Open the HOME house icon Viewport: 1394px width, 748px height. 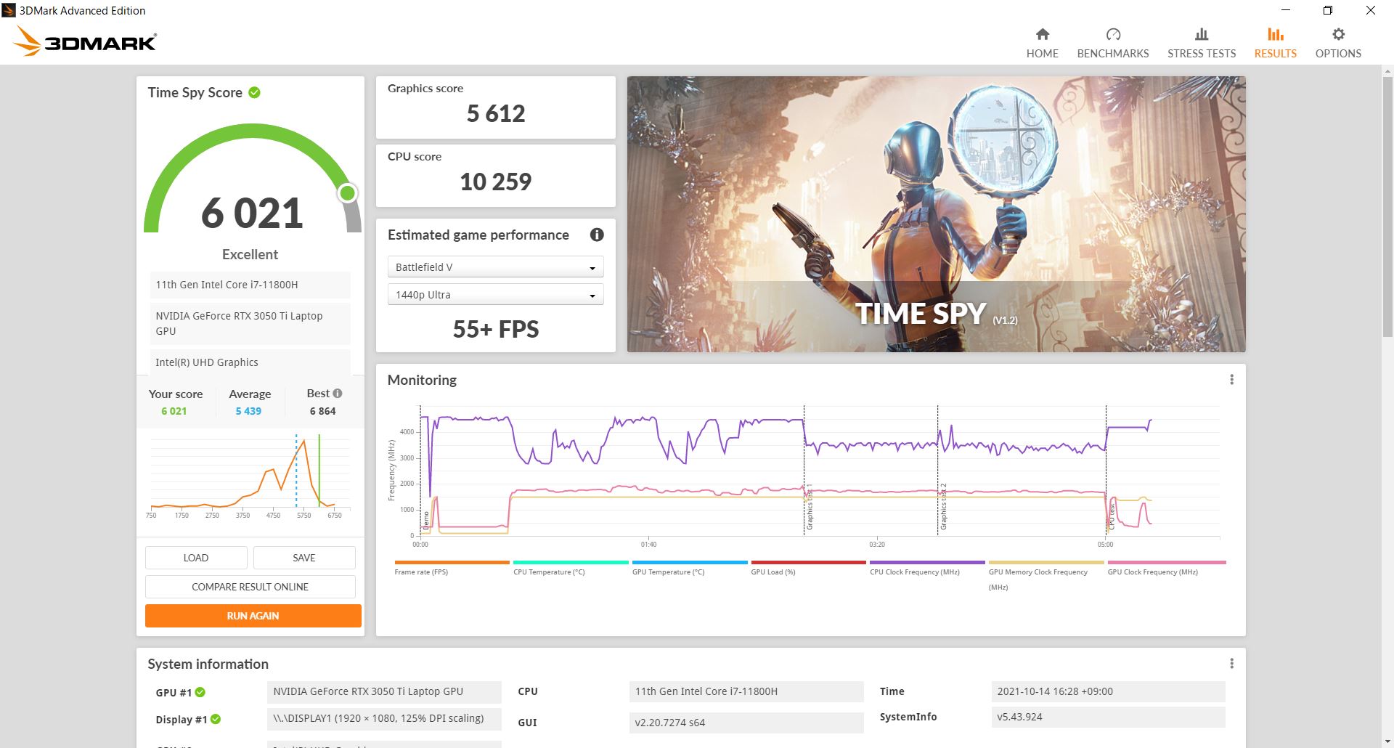point(1042,34)
